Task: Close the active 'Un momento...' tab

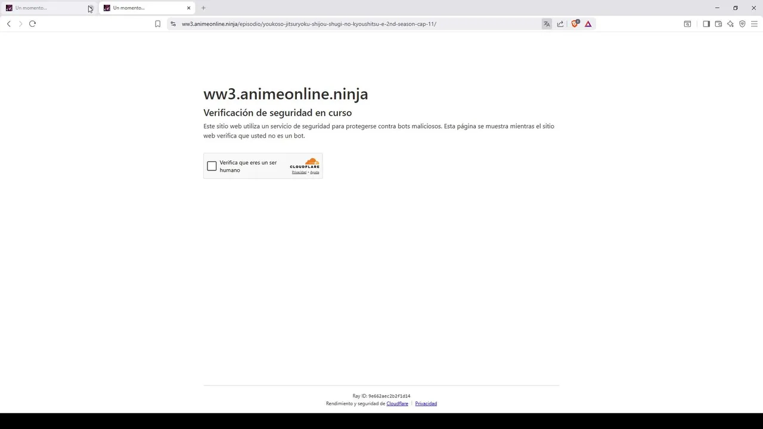Action: pyautogui.click(x=188, y=8)
